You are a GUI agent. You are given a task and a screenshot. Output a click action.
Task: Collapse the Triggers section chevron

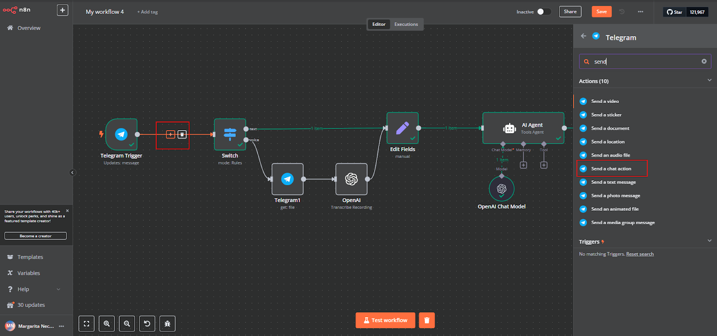pyautogui.click(x=709, y=241)
